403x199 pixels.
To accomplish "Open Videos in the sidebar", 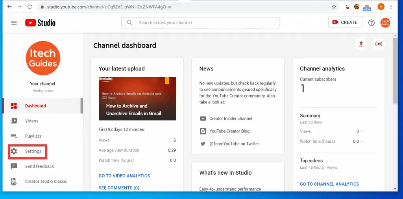I will (42, 121).
